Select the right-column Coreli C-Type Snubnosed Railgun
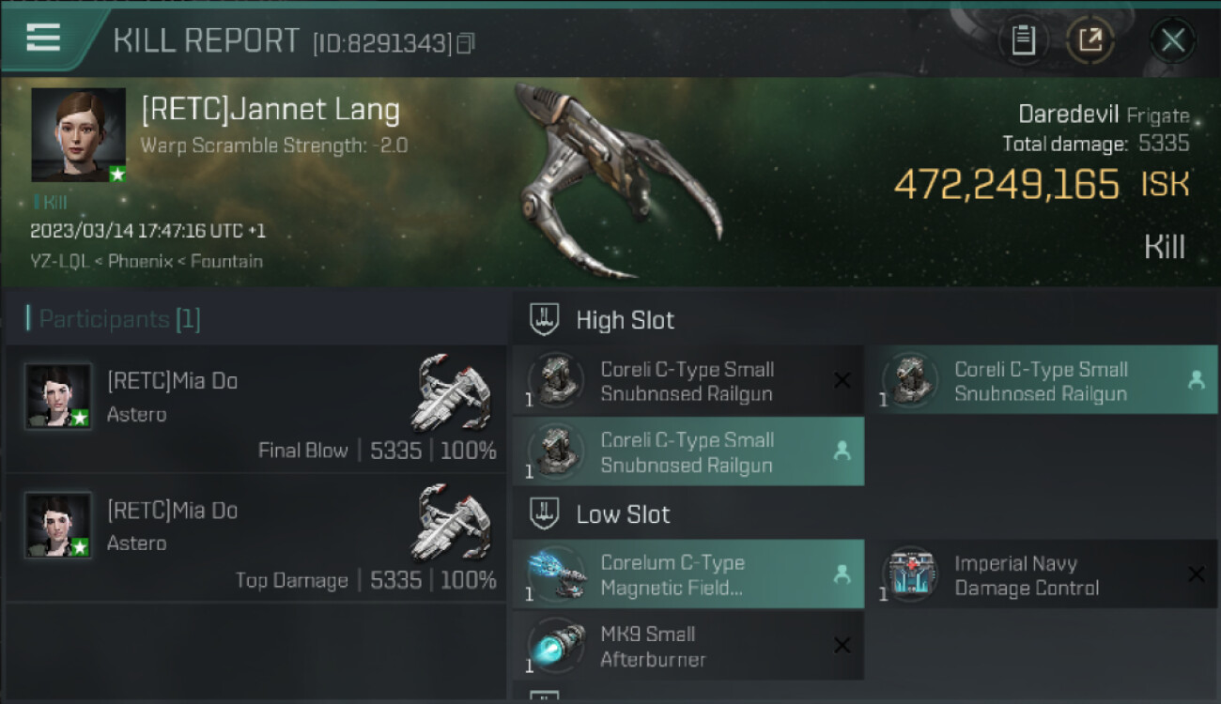Viewport: 1221px width, 704px height. 1041,380
